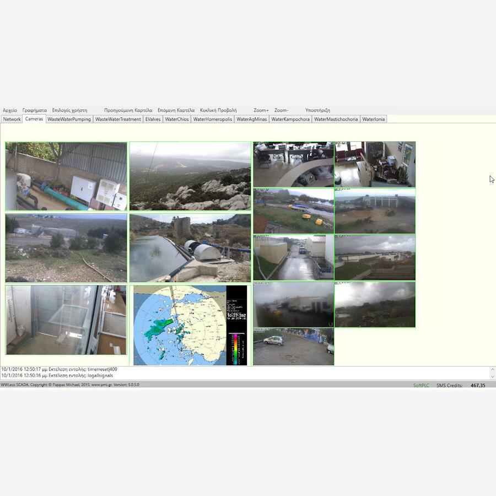Switch to the Network tab
This screenshot has height=496, width=496.
[x=12, y=119]
